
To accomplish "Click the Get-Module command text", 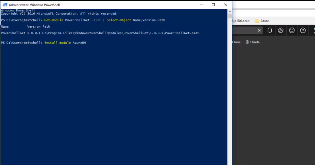I will [54, 20].
